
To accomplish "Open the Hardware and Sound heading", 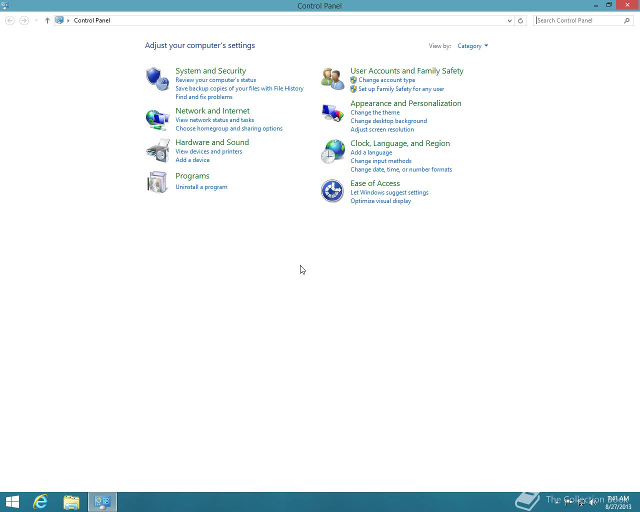I will 212,142.
